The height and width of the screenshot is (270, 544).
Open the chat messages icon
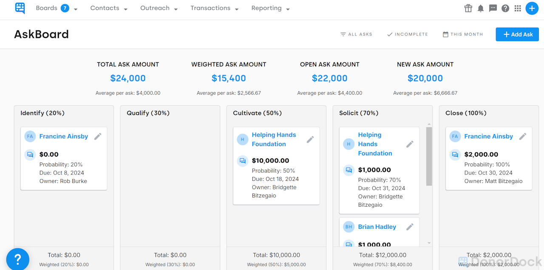click(493, 8)
